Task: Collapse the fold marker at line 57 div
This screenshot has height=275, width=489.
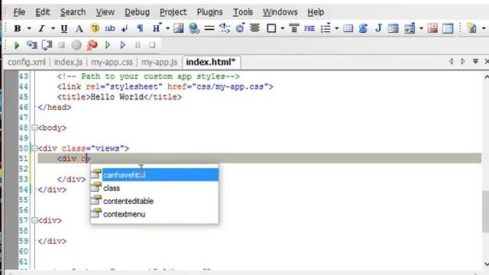Action: point(34,221)
